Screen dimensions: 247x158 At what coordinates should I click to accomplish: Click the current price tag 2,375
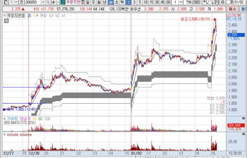[236, 35]
